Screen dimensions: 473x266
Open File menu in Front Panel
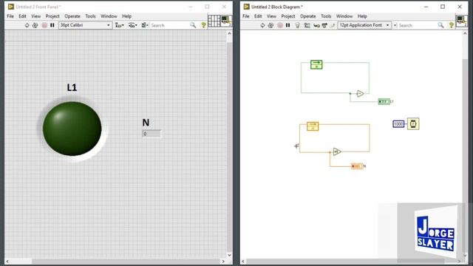tap(10, 16)
